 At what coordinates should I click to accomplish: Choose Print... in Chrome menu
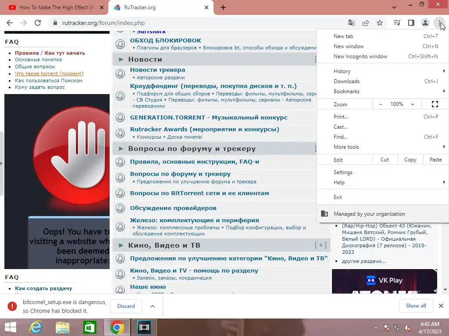[x=383, y=116]
